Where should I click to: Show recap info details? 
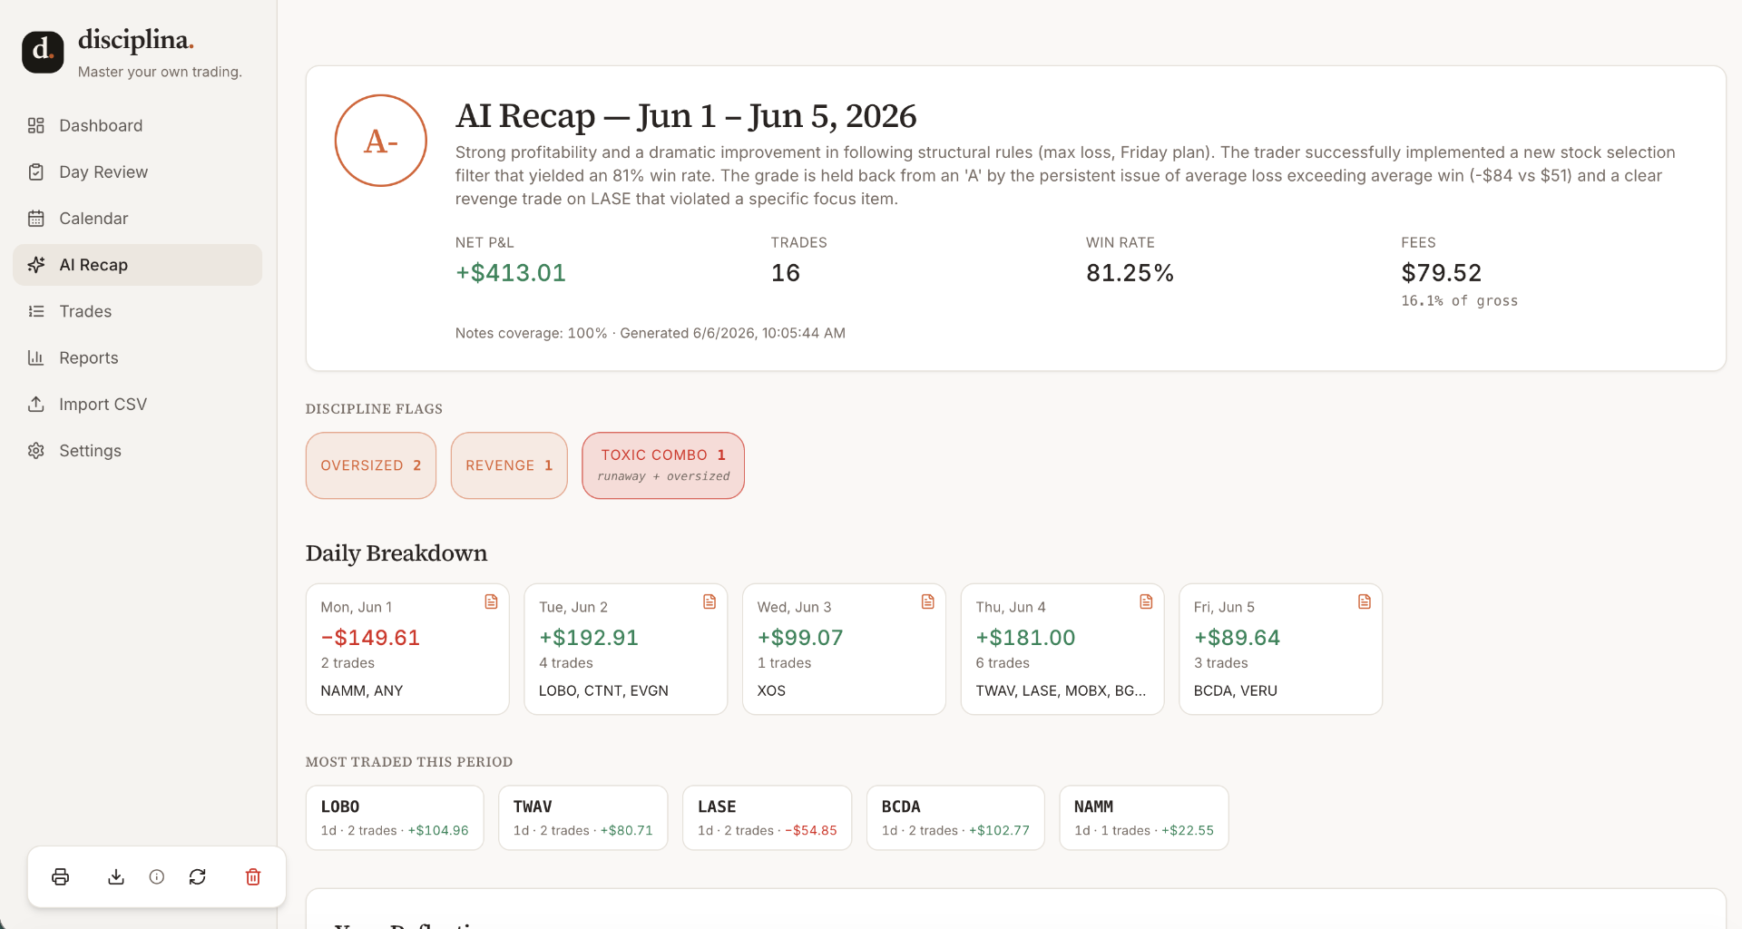click(x=157, y=876)
